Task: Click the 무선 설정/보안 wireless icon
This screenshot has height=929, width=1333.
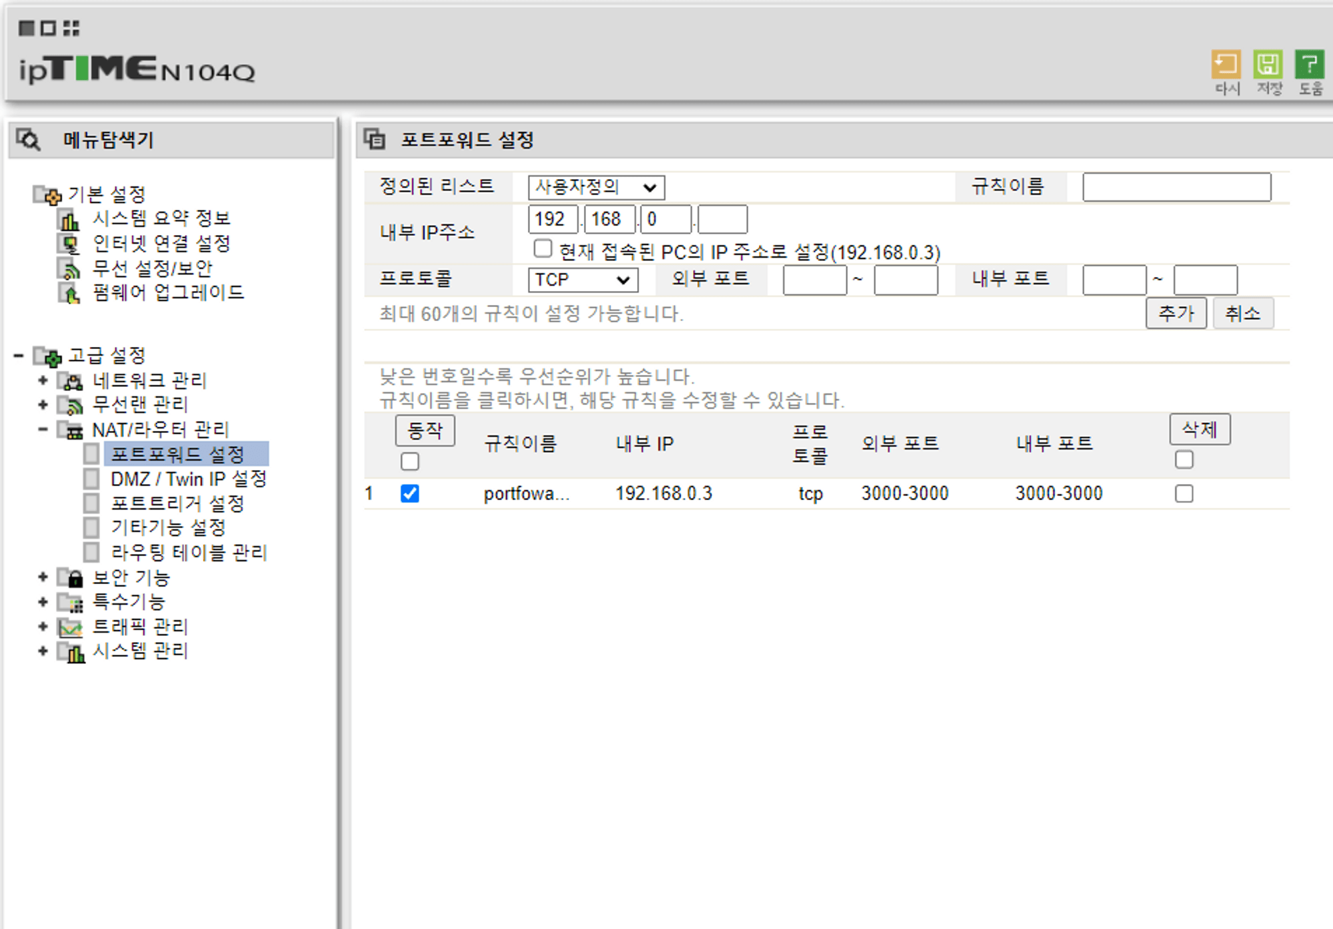Action: point(69,269)
